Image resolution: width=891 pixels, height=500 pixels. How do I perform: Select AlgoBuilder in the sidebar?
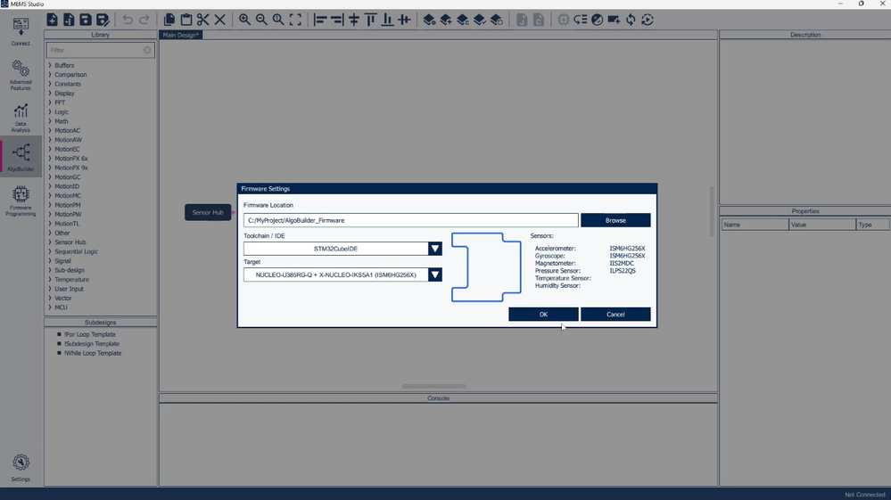21,157
